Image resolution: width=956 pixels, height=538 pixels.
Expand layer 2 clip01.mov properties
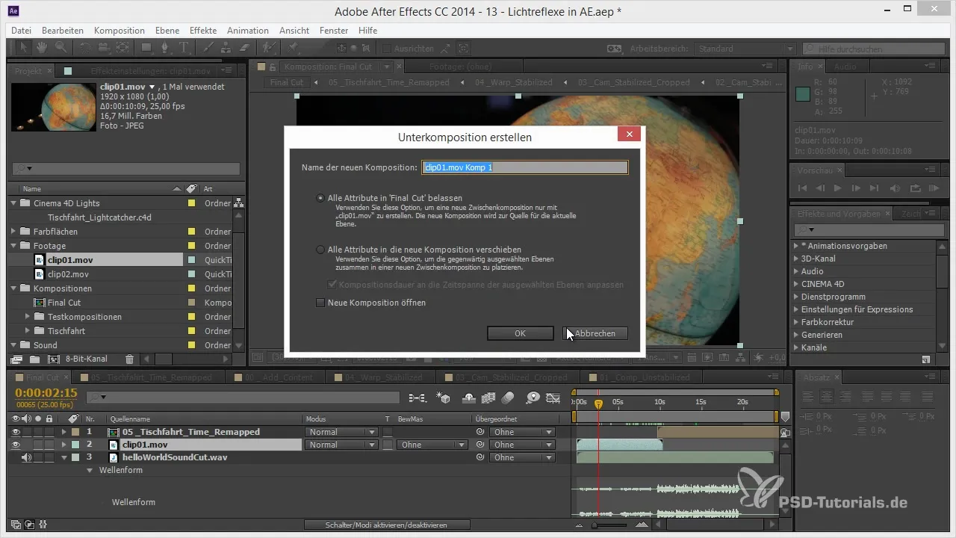point(64,445)
